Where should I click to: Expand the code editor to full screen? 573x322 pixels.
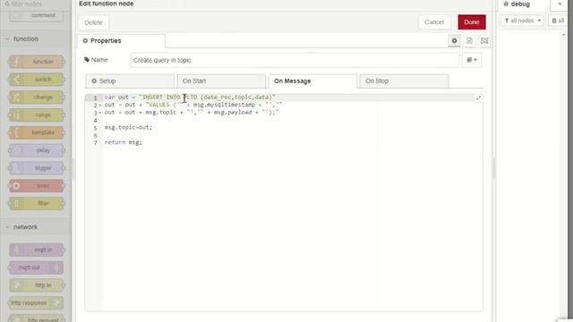point(478,97)
